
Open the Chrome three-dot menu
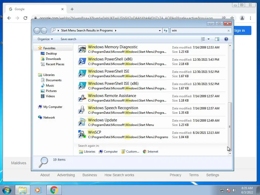pos(250,18)
